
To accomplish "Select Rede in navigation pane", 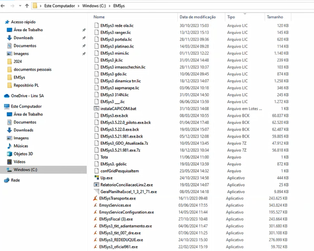I will [x=15, y=180].
